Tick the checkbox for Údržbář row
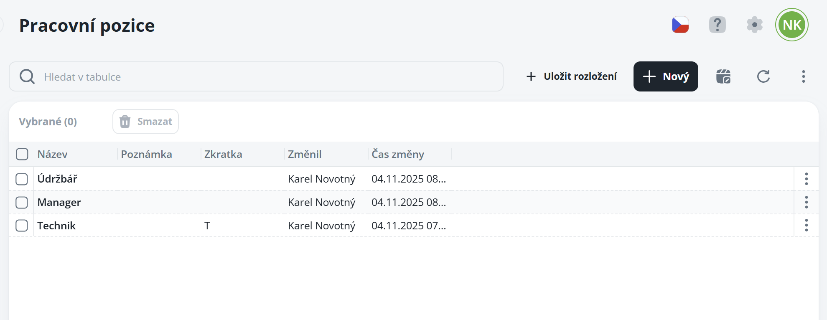Viewport: 827px width, 320px height. [22, 179]
